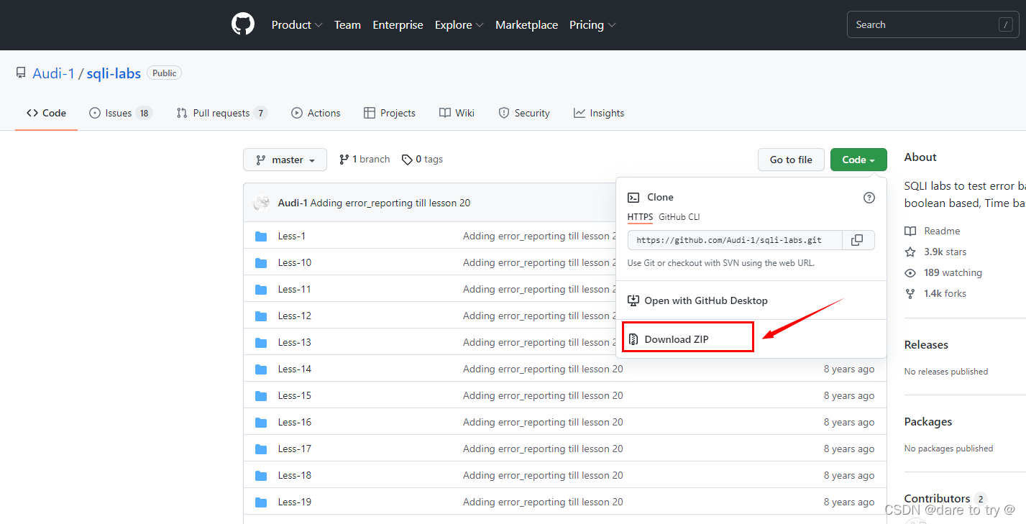The height and width of the screenshot is (524, 1026).
Task: Select the HTTPS clone tab
Action: [x=640, y=216]
